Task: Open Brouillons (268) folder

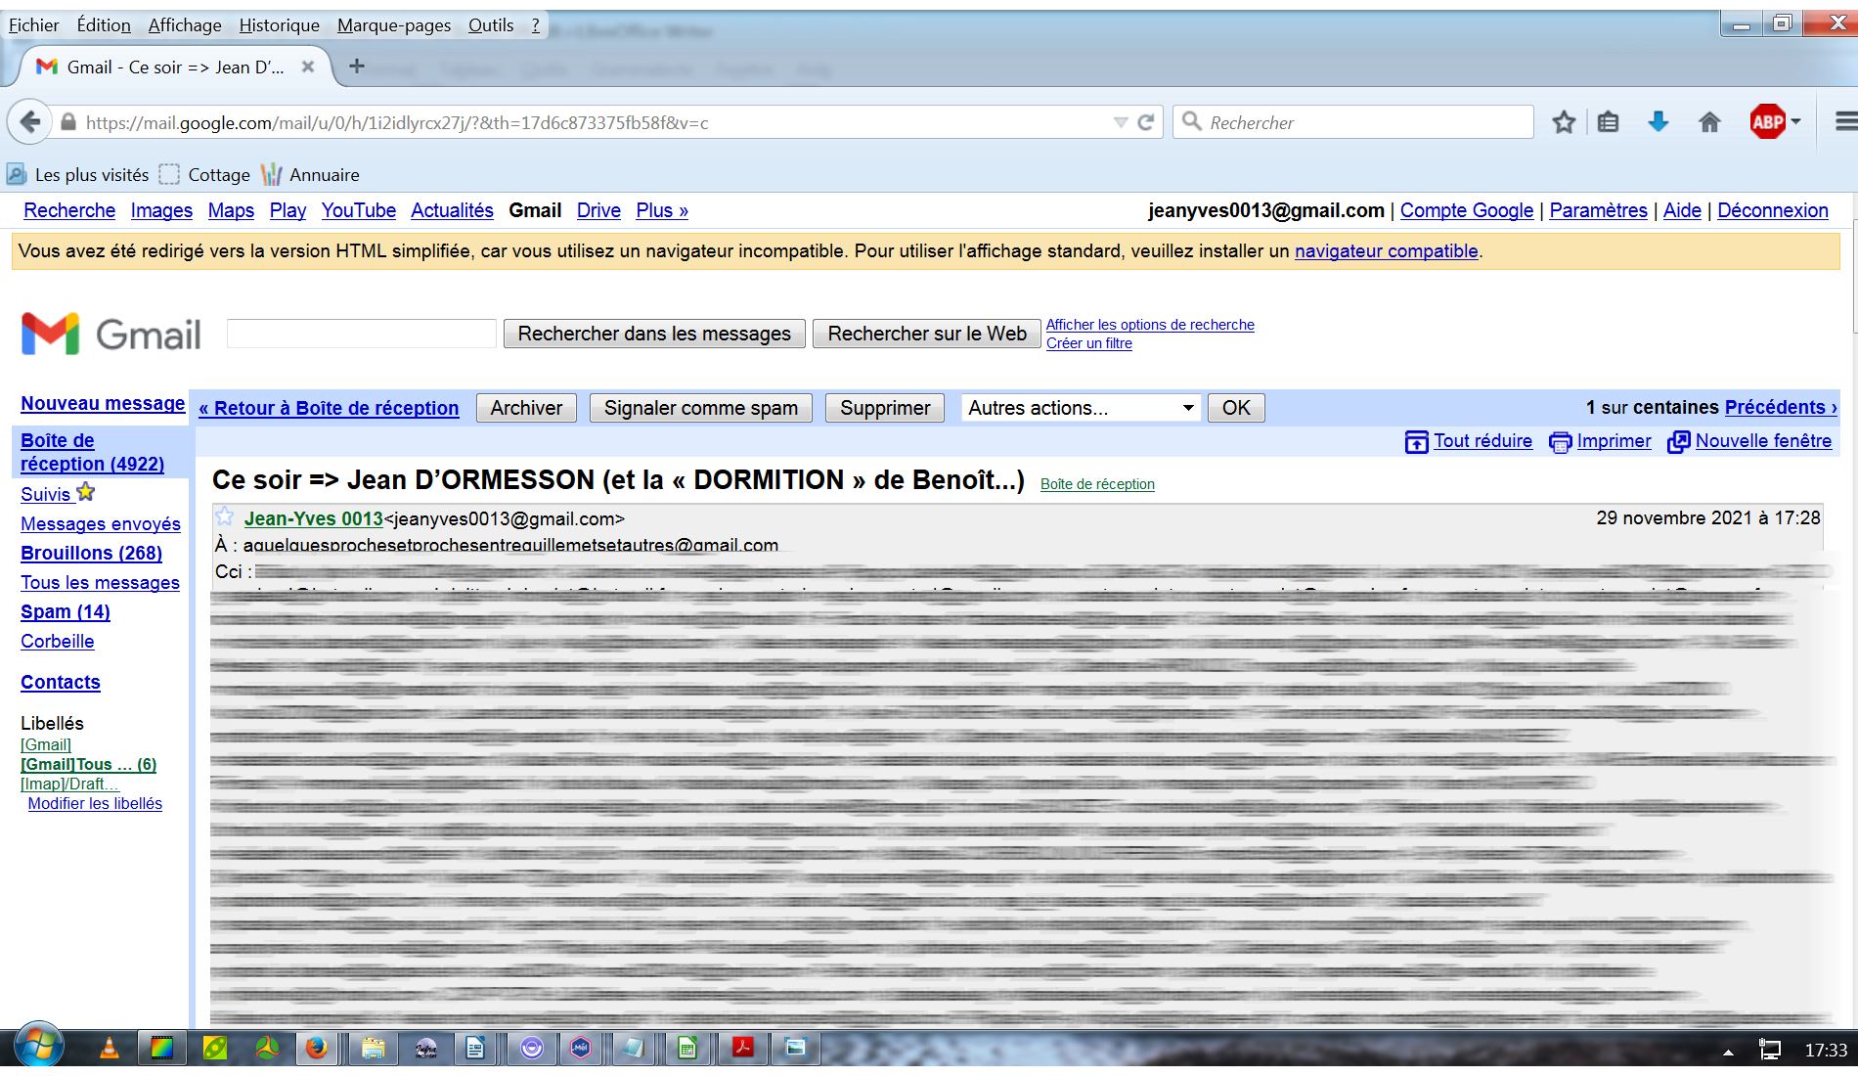Action: [91, 553]
